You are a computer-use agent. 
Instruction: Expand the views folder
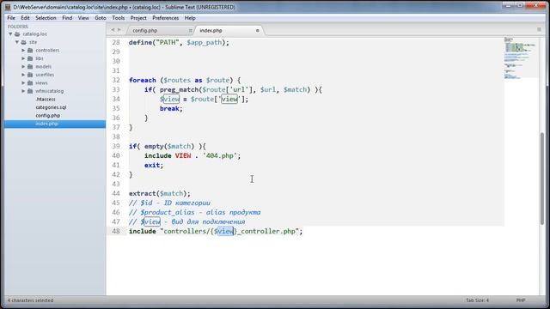(x=23, y=83)
